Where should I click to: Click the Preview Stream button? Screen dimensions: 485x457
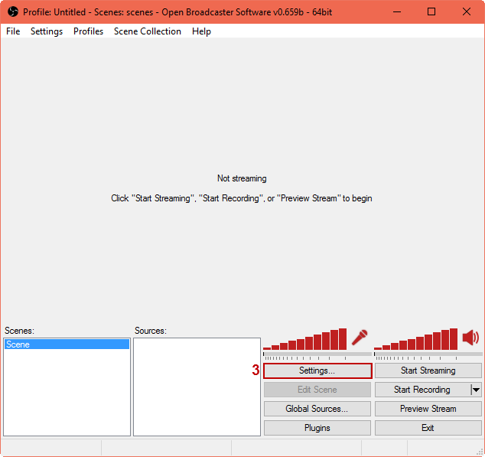428,409
